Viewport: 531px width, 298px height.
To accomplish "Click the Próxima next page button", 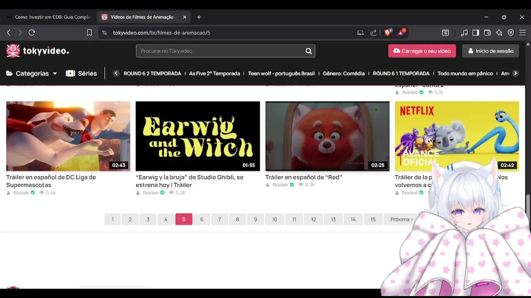I will tap(401, 219).
